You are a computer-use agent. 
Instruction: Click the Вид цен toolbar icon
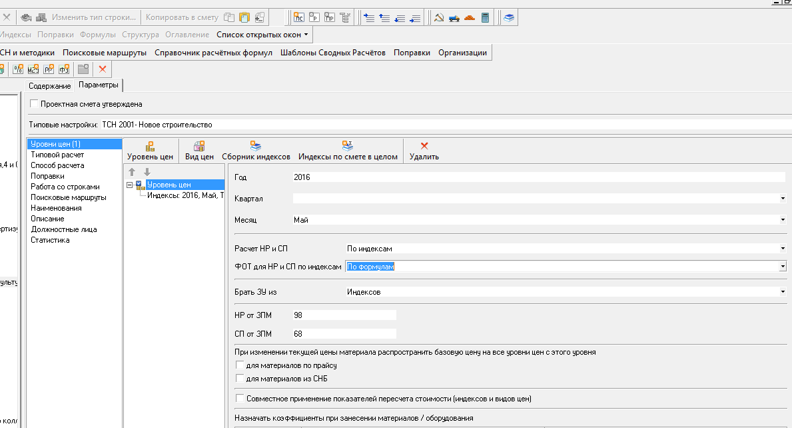pyautogui.click(x=199, y=151)
